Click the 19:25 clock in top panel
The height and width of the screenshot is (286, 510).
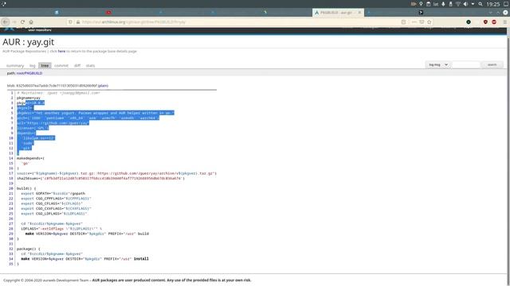[493, 4]
